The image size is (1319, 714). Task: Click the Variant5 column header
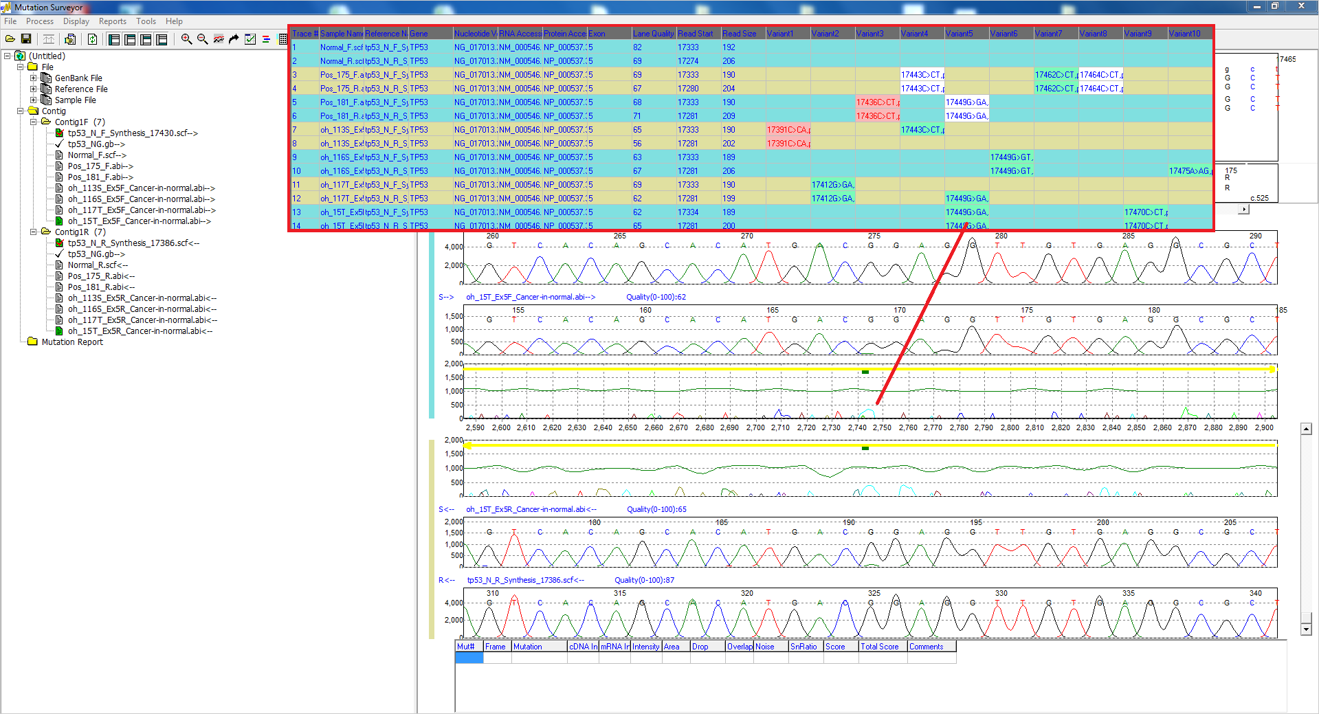coord(966,34)
